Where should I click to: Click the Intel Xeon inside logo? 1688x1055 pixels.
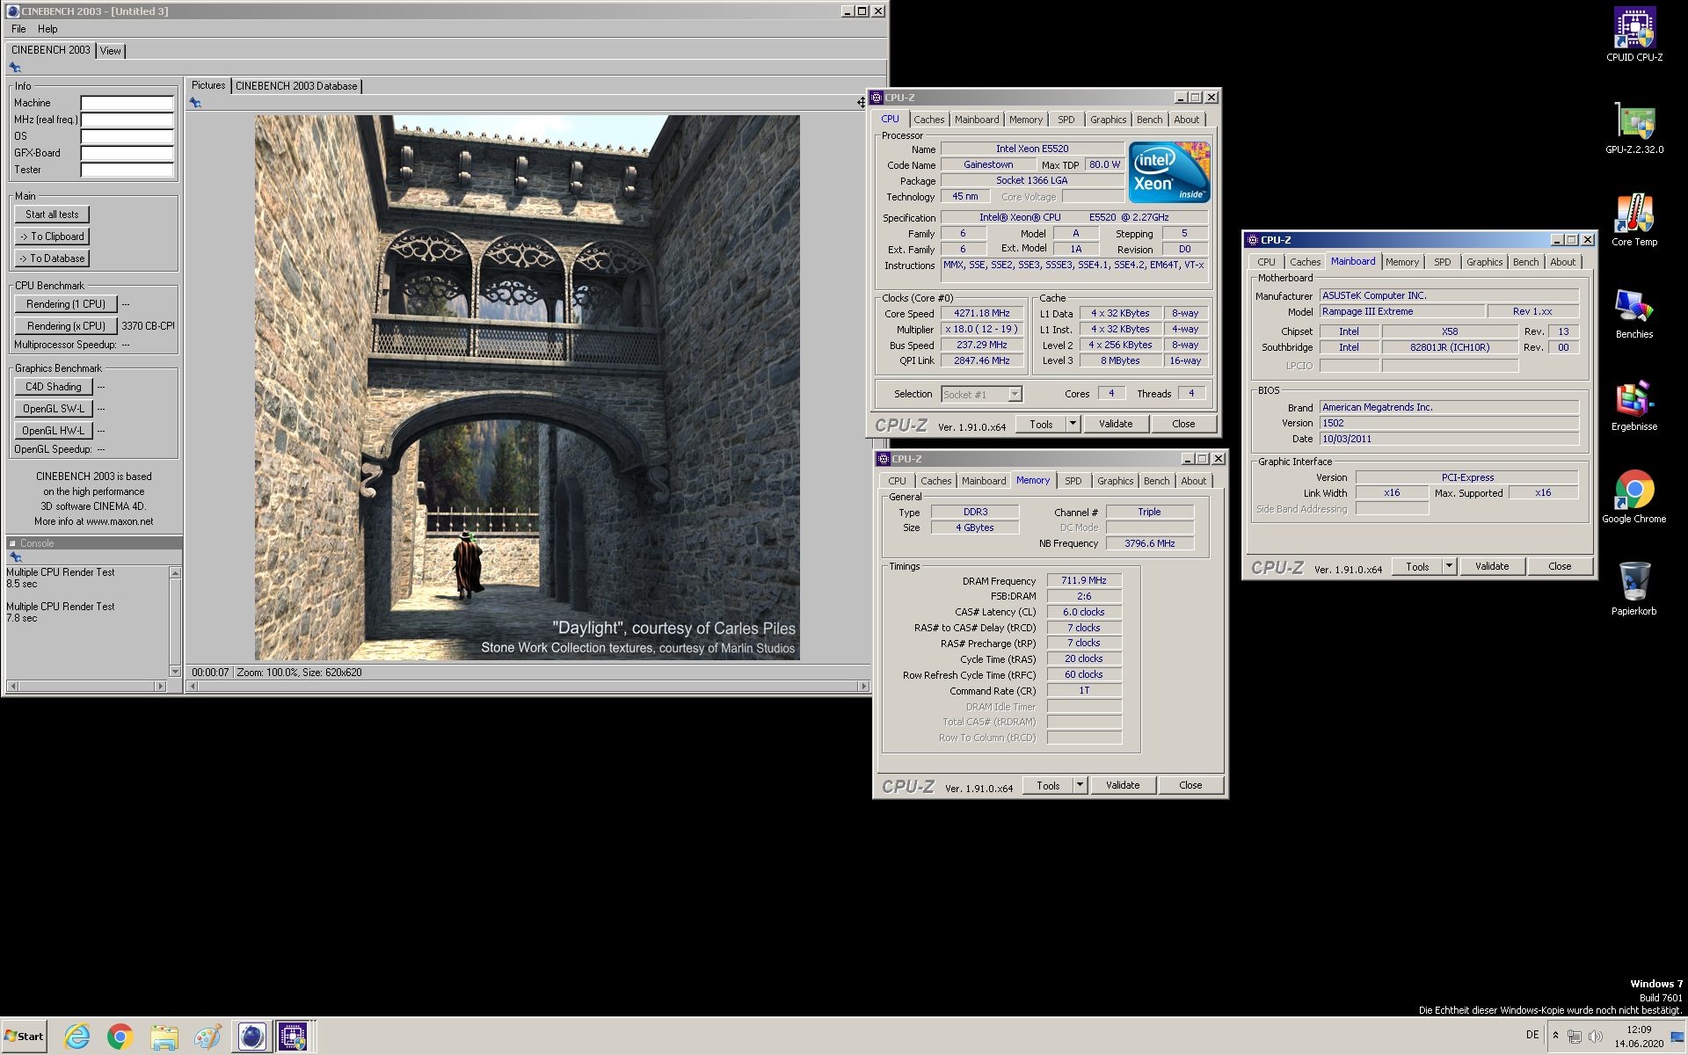[x=1169, y=172]
